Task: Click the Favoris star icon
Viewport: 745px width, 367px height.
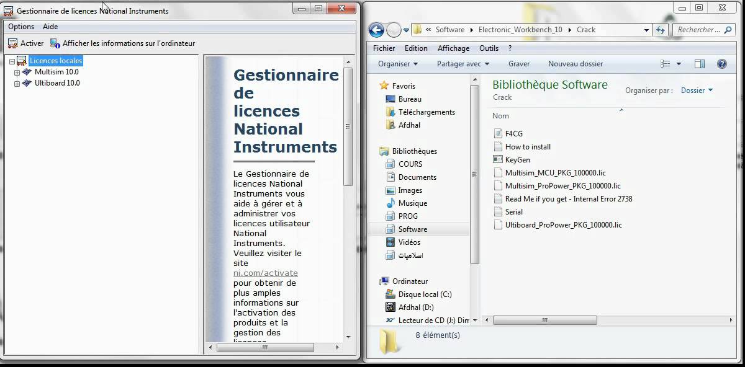Action: [384, 86]
